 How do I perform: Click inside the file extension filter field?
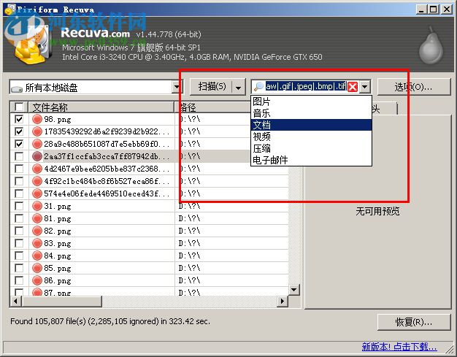[306, 87]
